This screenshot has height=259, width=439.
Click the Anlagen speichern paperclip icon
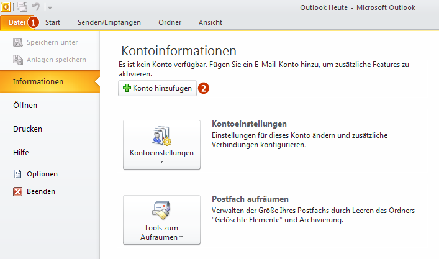coord(18,60)
